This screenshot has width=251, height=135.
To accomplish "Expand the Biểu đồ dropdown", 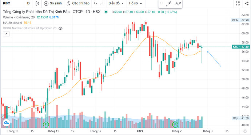I will click(116, 3).
